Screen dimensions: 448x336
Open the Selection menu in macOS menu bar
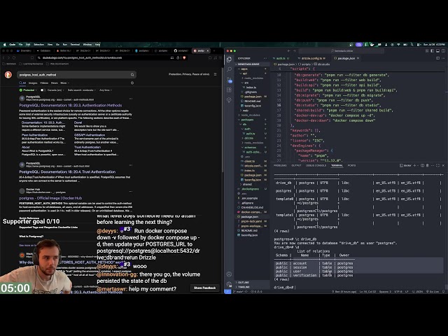(x=39, y=45)
